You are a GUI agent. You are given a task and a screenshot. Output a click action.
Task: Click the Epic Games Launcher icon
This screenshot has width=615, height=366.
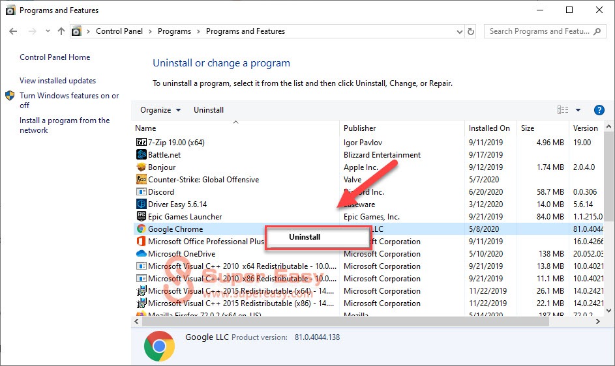(x=142, y=216)
